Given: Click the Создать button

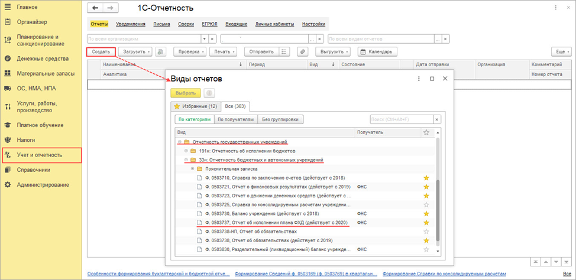Looking at the screenshot, I should coord(101,52).
